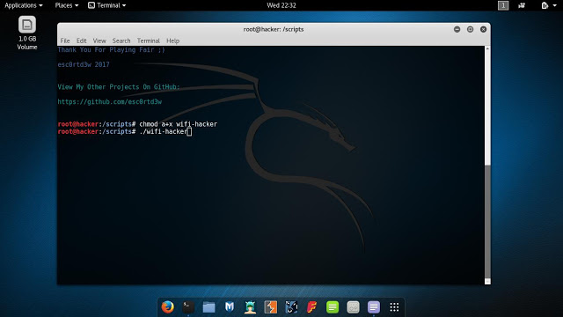Open the Edit menu in terminal
Screen dimensions: 563x317
[82, 41]
